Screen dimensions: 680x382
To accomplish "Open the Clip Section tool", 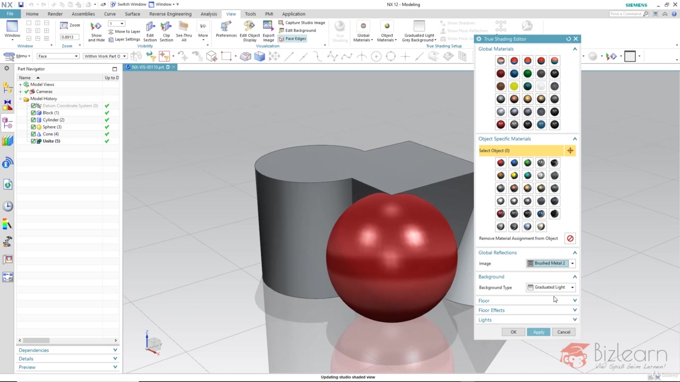I will (166, 30).
